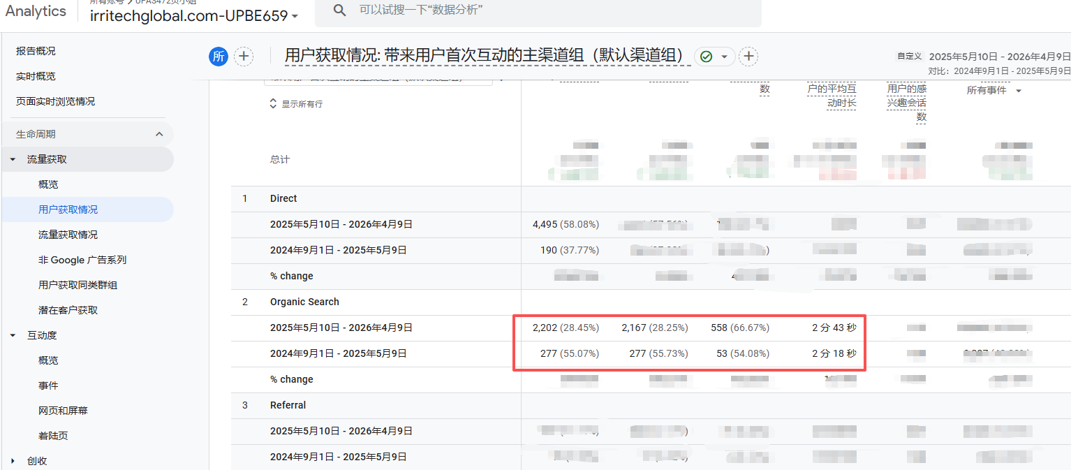Click the 户的平均互动时长 column header
This screenshot has width=1071, height=470.
pyautogui.click(x=832, y=96)
